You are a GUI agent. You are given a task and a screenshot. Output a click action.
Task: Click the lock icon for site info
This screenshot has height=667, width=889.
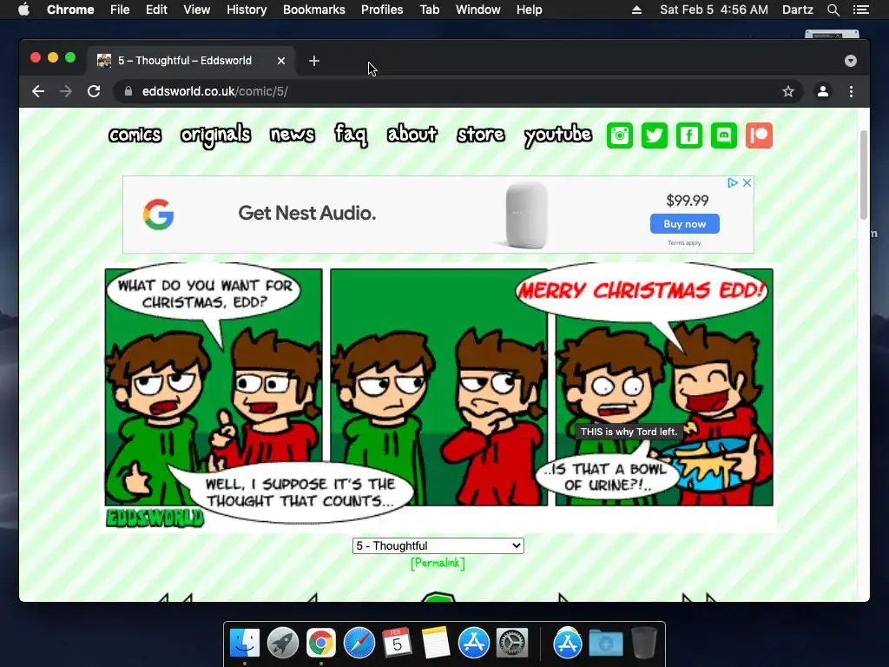click(x=128, y=91)
